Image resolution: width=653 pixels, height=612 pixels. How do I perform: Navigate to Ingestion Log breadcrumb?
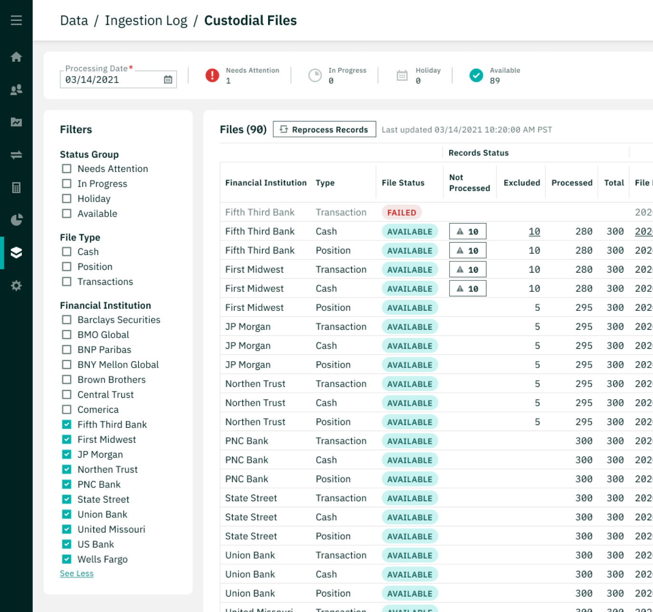pos(146,20)
